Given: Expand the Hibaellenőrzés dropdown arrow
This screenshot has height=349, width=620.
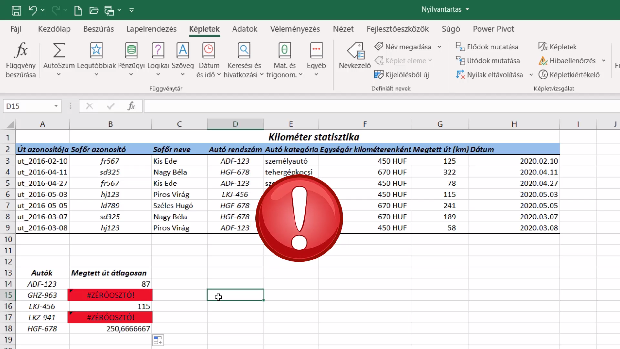Looking at the screenshot, I should tap(604, 61).
